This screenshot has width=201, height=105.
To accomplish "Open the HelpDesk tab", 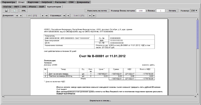I will point(47,2).
